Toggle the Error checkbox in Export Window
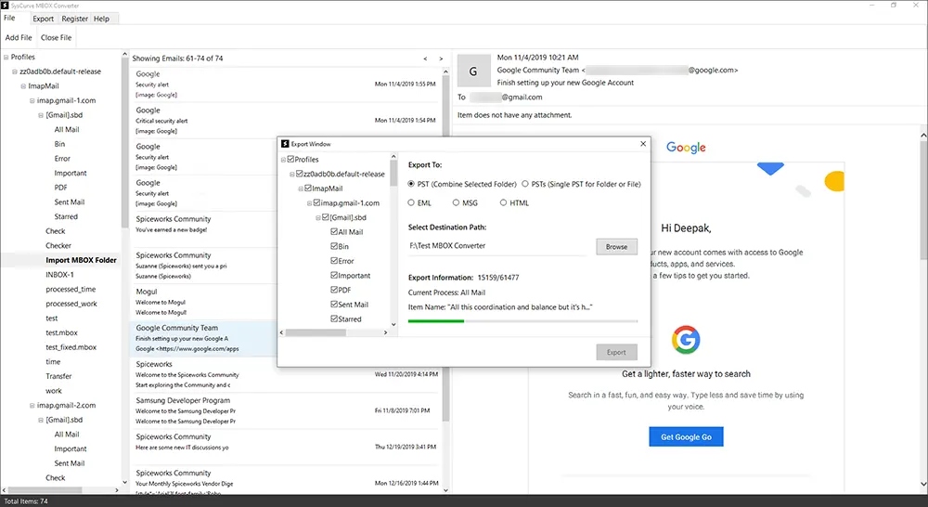 point(334,261)
